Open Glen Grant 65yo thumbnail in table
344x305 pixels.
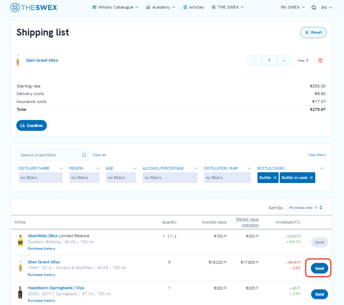pos(20,266)
